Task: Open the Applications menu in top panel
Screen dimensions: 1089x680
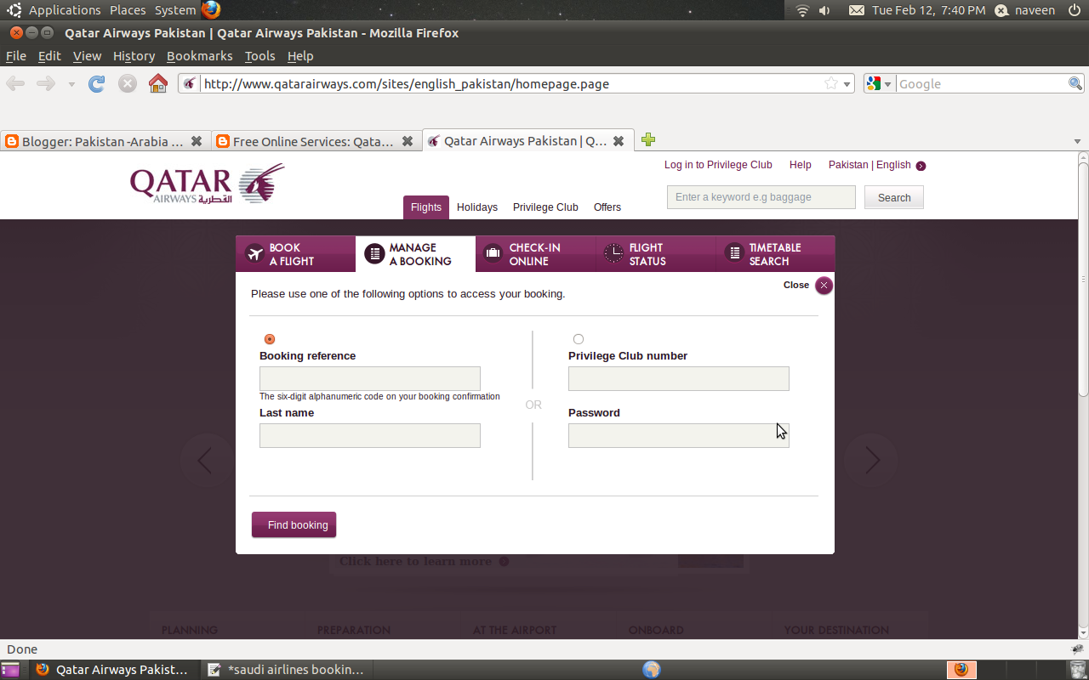Action: click(65, 10)
